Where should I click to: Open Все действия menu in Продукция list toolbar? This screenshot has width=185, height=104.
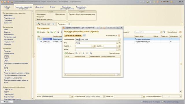173,32
